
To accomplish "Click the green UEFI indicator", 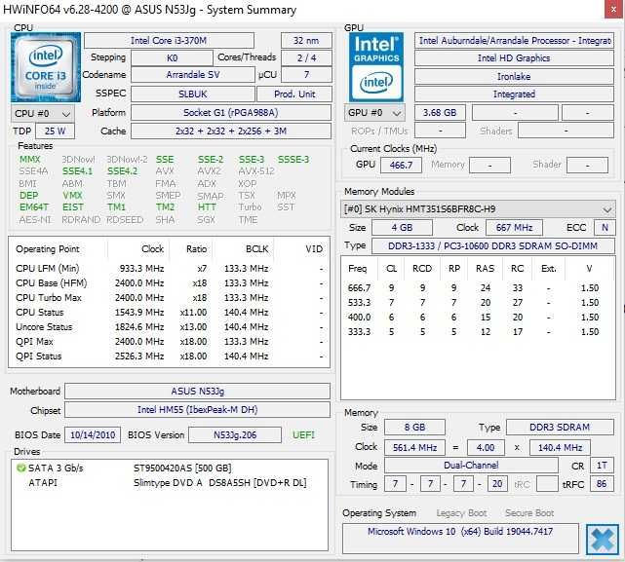I will [x=303, y=435].
